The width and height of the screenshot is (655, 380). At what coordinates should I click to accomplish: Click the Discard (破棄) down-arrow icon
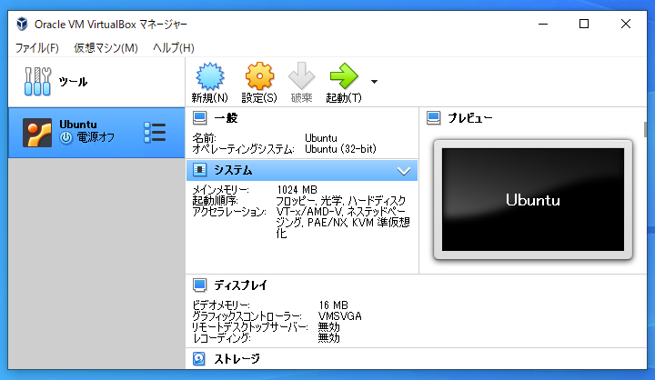[x=301, y=76]
